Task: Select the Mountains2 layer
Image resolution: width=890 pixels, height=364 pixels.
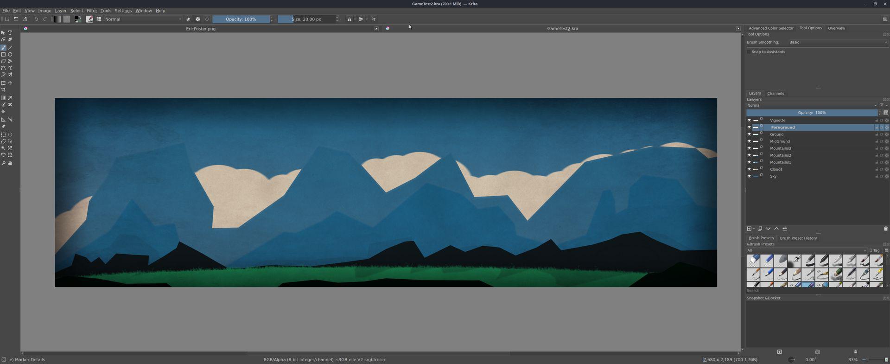Action: (780, 155)
